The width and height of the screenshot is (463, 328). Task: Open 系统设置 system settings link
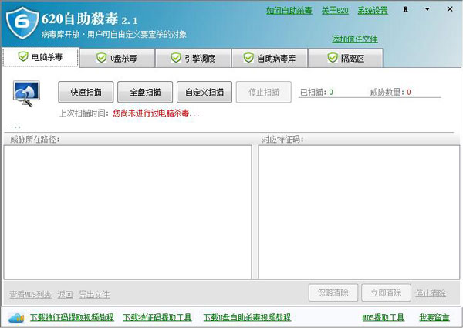coord(373,11)
